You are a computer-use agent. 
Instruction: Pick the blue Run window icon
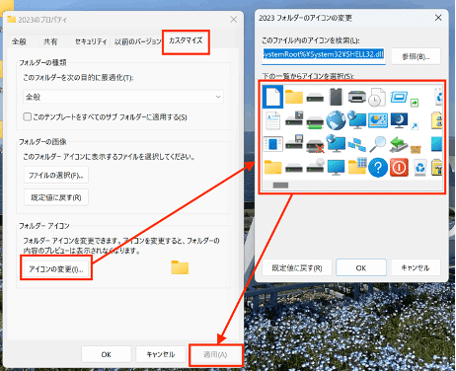[x=399, y=97]
